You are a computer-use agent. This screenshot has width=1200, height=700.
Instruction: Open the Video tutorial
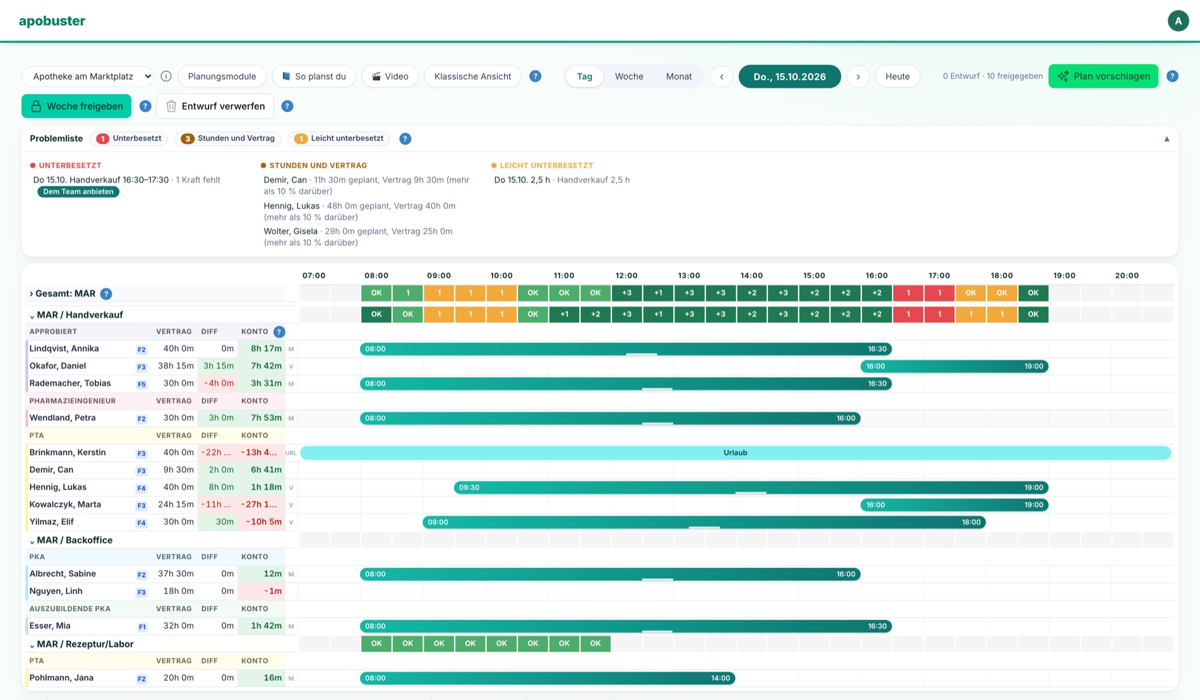pyautogui.click(x=390, y=76)
